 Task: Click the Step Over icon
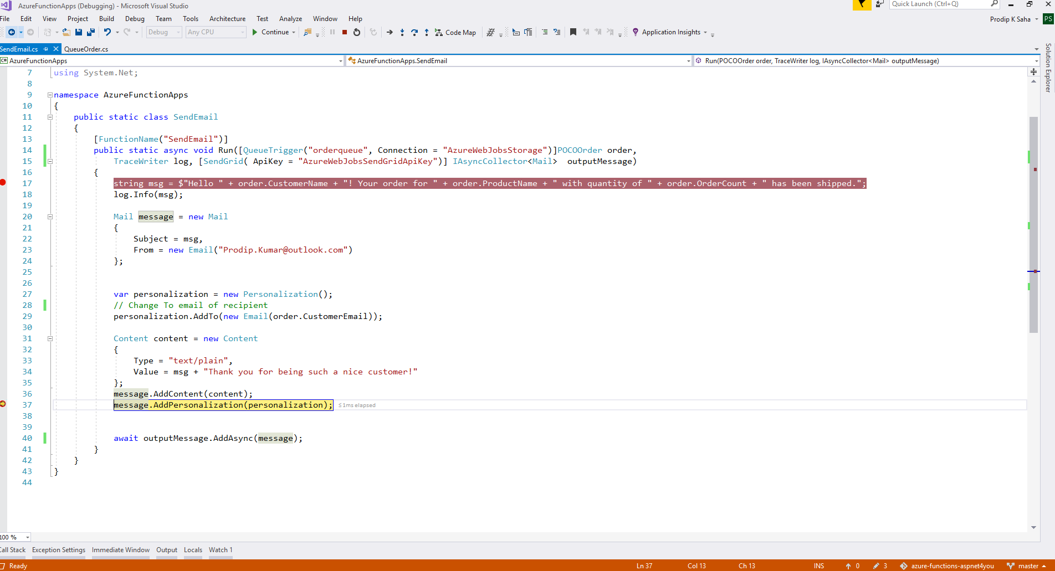pos(414,32)
